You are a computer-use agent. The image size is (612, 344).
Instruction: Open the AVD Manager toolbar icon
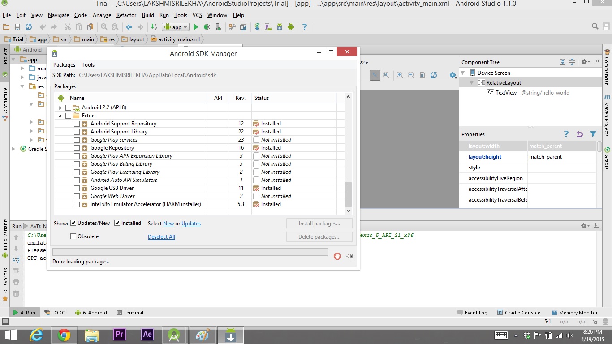pos(268,27)
